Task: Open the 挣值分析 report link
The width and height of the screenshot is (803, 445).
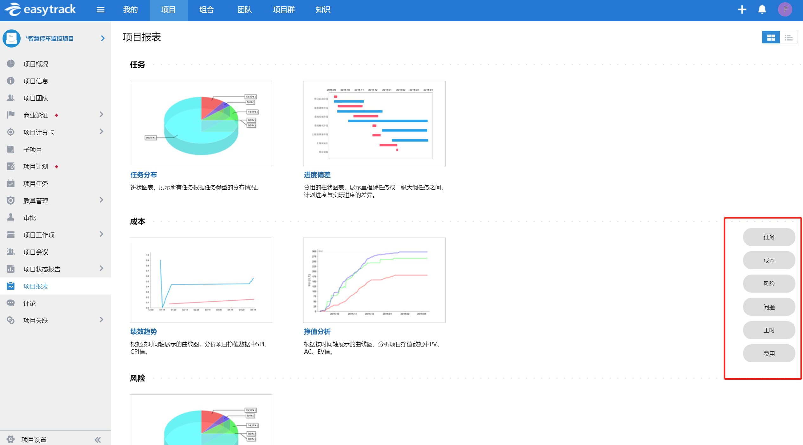Action: pyautogui.click(x=317, y=332)
